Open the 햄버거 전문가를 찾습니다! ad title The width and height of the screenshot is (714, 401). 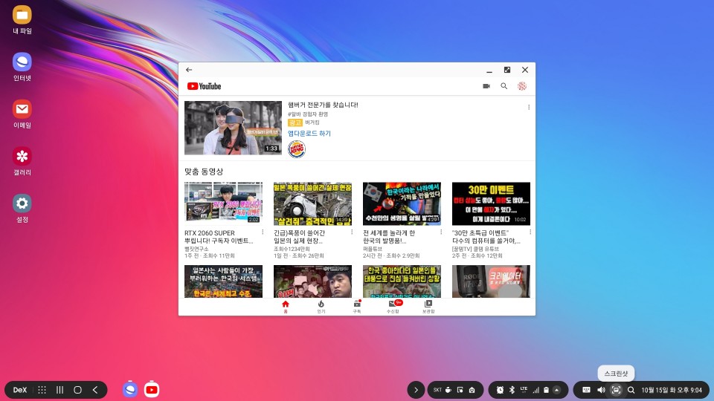[323, 105]
